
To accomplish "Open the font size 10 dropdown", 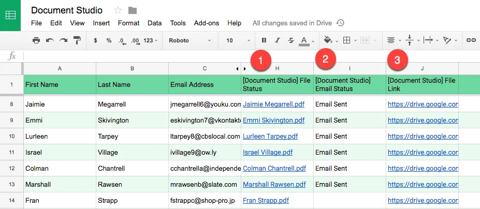I will [x=238, y=40].
